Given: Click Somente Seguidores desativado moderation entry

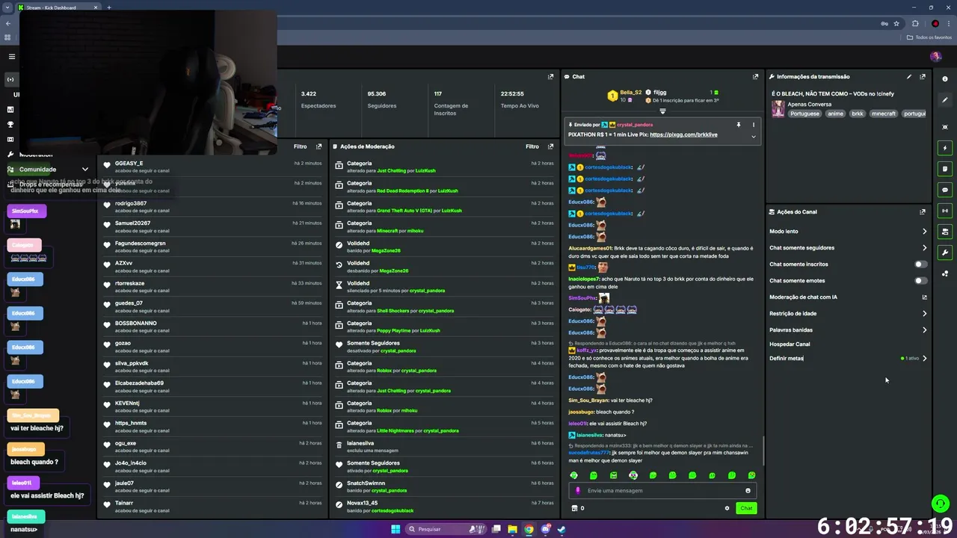Looking at the screenshot, I should pyautogui.click(x=445, y=347).
